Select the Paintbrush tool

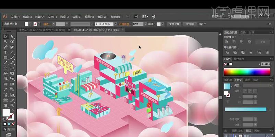coord(12,58)
